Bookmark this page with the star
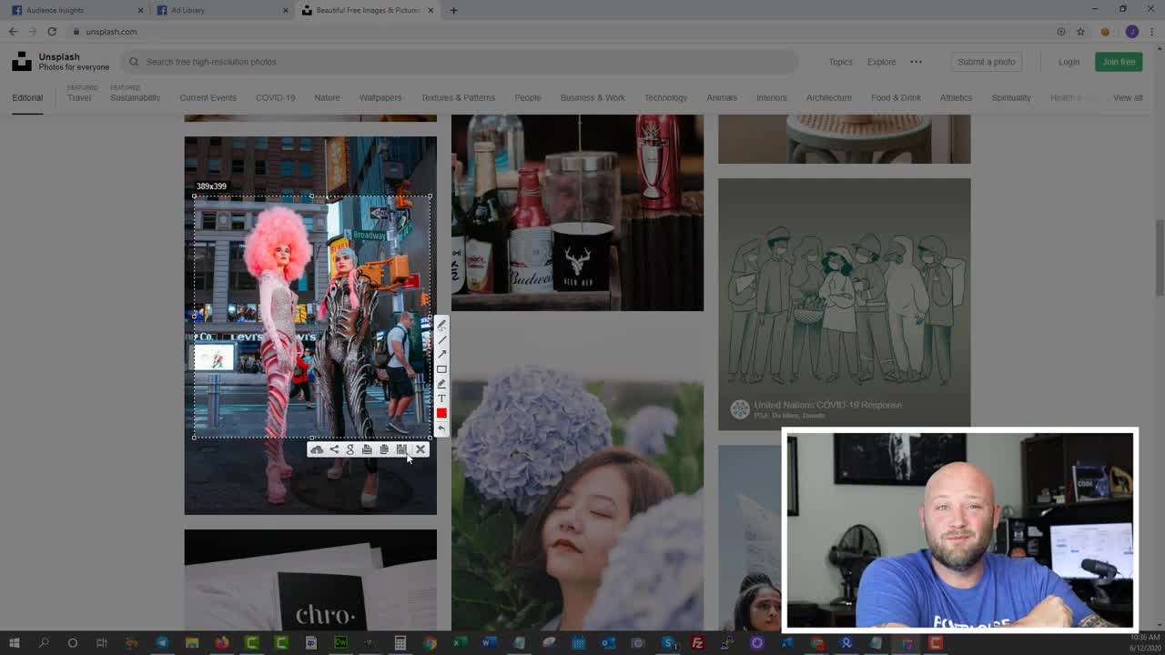 [x=1080, y=32]
